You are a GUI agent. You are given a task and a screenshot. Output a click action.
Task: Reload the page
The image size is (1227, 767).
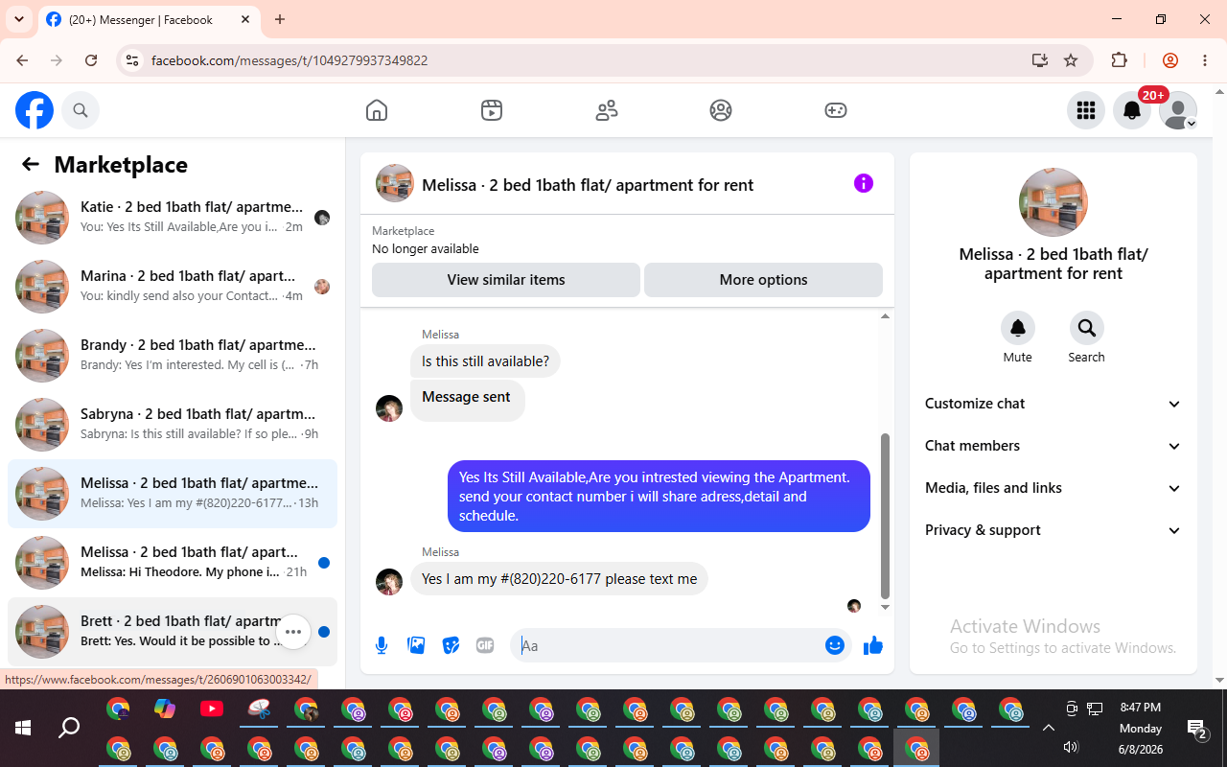pos(91,60)
